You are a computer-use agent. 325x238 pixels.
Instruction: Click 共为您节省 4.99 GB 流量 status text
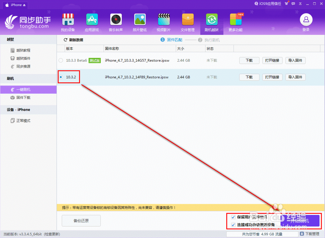262,234
